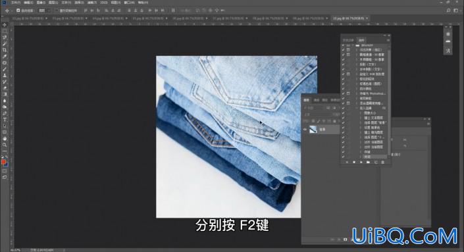The height and width of the screenshot is (252, 464).
Task: Open the 滤镜 menu
Action: [x=91, y=3]
